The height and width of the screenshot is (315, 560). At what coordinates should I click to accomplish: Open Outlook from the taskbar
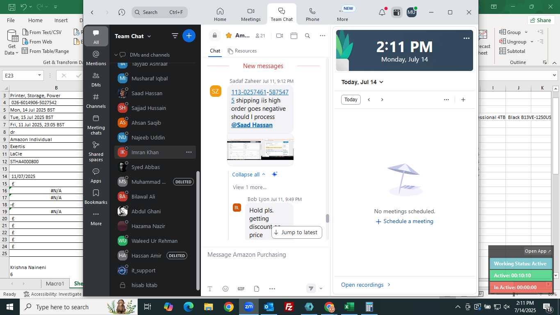click(269, 307)
